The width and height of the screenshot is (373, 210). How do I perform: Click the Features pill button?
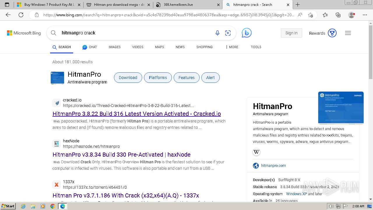[x=186, y=78]
